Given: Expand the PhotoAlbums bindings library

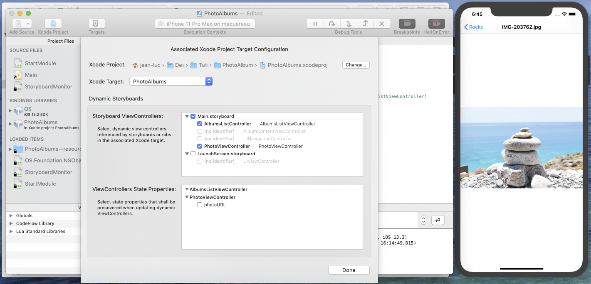Looking at the screenshot, I should [10, 124].
